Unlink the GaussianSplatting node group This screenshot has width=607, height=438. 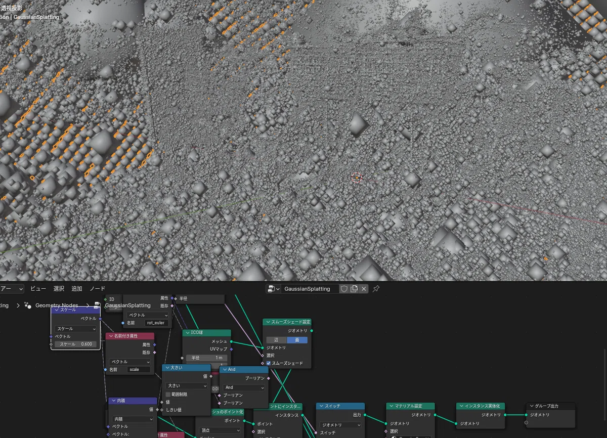pos(364,289)
